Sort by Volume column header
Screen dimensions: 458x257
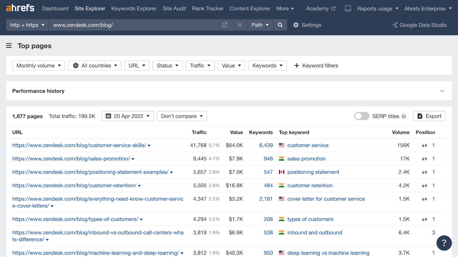point(401,132)
